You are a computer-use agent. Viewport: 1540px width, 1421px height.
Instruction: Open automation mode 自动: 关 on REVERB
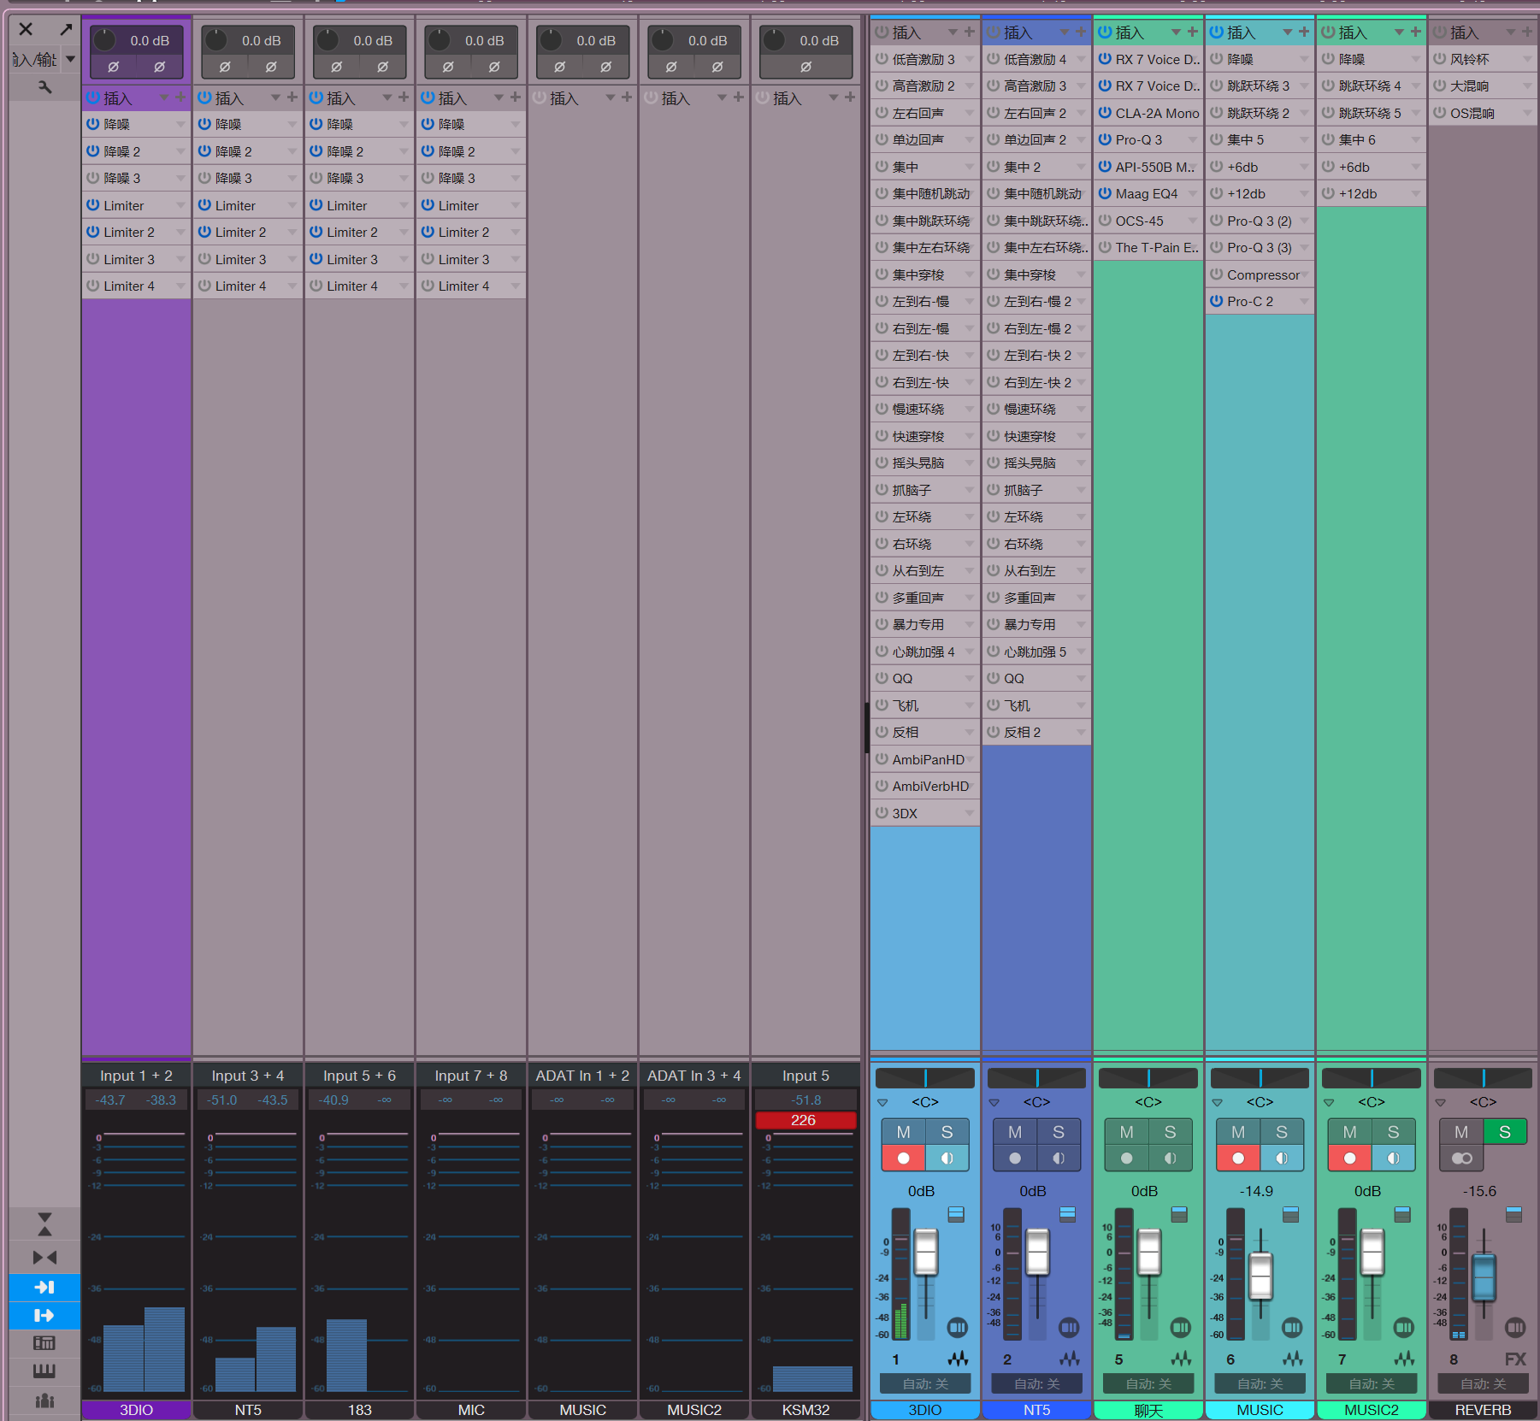(x=1484, y=1383)
